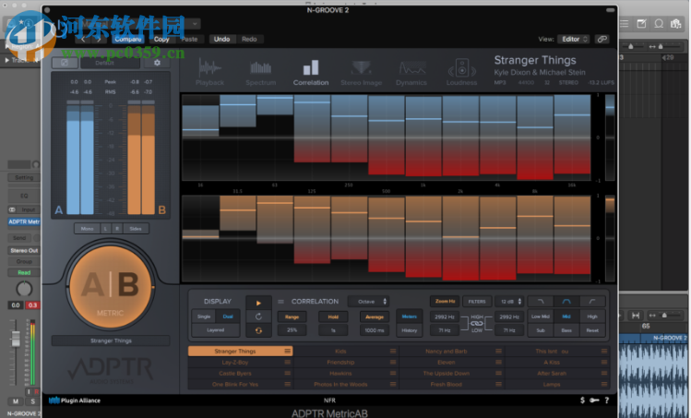The width and height of the screenshot is (691, 418).
Task: Open the plugin settings gear icon
Action: (x=157, y=63)
